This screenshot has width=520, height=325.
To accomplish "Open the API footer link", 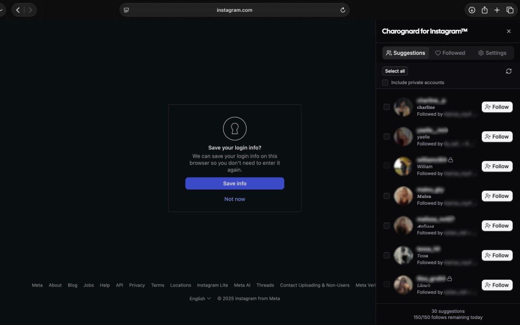I will (x=119, y=285).
